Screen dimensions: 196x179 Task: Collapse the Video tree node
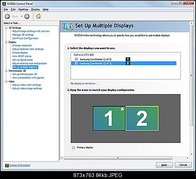point(6,81)
